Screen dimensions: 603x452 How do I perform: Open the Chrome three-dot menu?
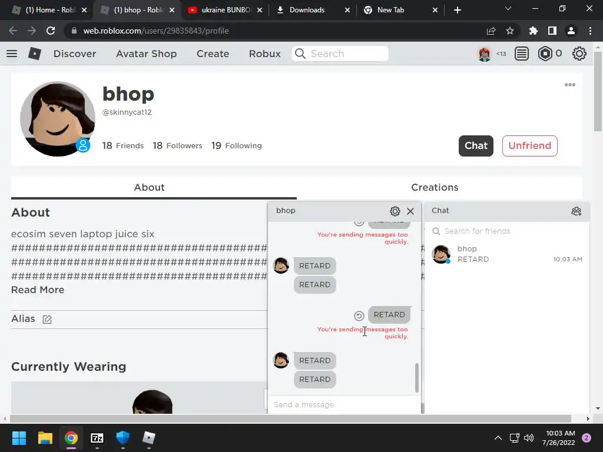tap(590, 31)
